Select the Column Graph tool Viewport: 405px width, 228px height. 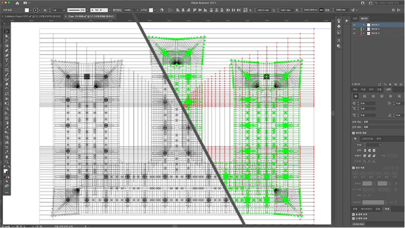click(x=7, y=142)
